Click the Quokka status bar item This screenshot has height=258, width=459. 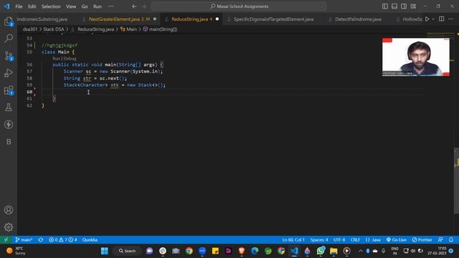[x=90, y=240]
